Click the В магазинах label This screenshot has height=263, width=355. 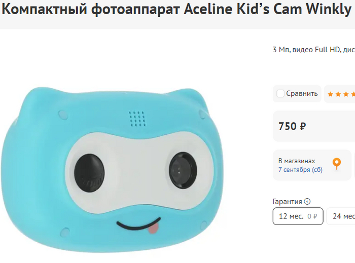pos(297,161)
